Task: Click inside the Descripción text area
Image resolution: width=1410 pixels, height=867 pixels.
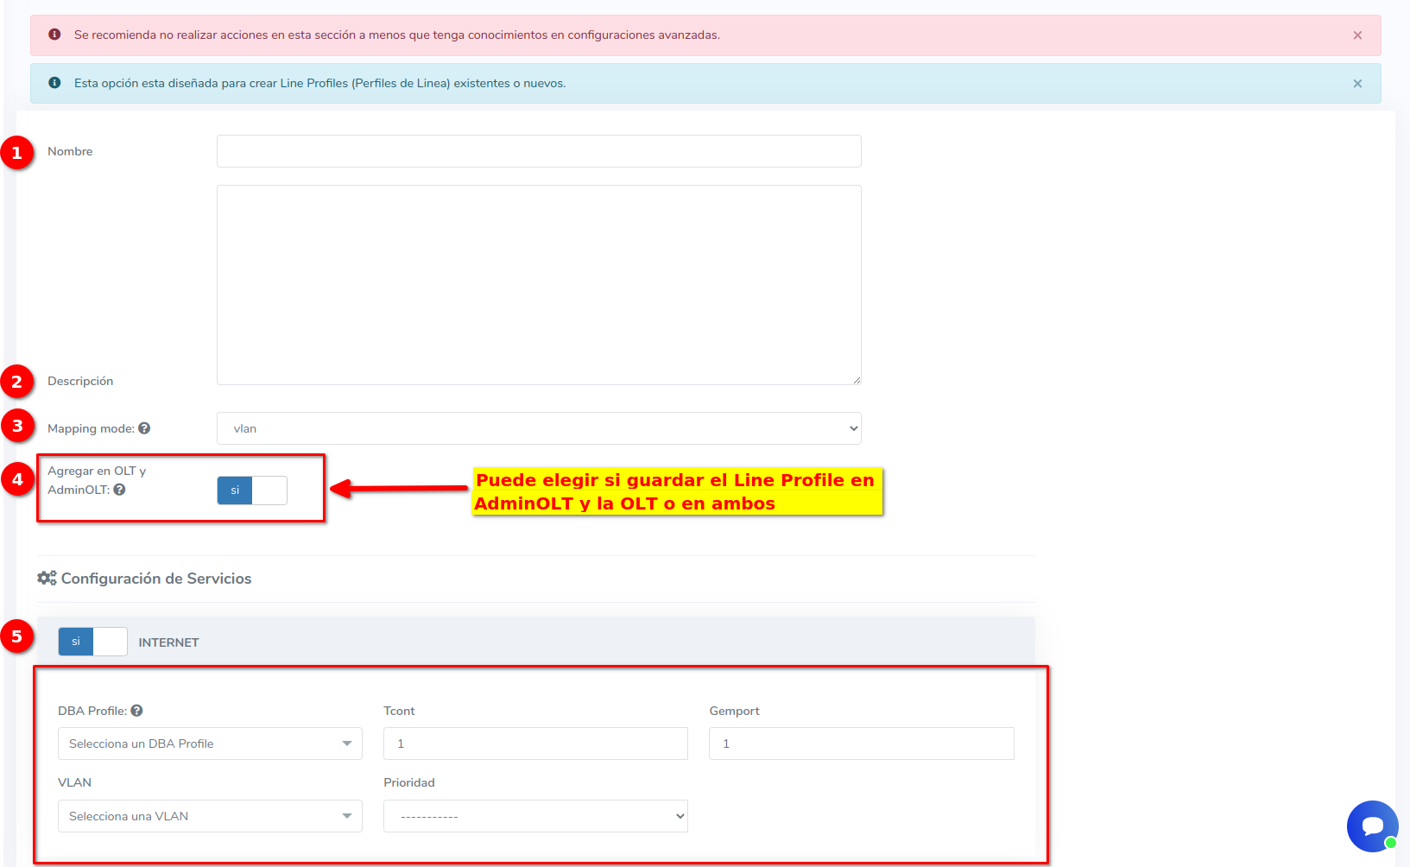Action: (x=538, y=285)
